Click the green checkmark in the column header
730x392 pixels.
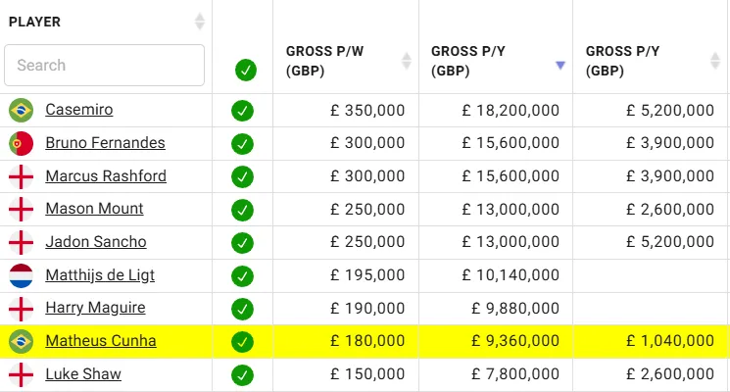(246, 71)
